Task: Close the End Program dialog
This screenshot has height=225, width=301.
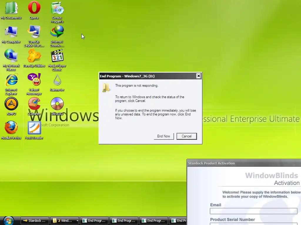Action: (x=199, y=76)
